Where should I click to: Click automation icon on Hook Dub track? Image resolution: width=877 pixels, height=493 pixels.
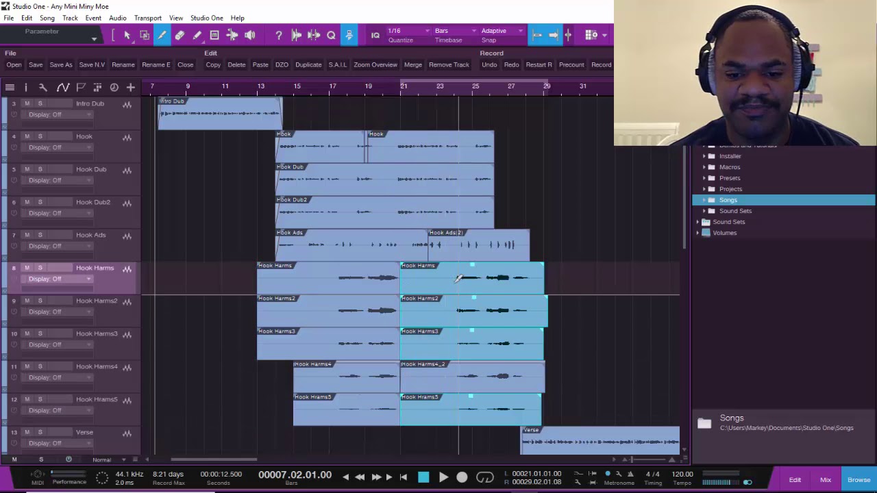(127, 170)
